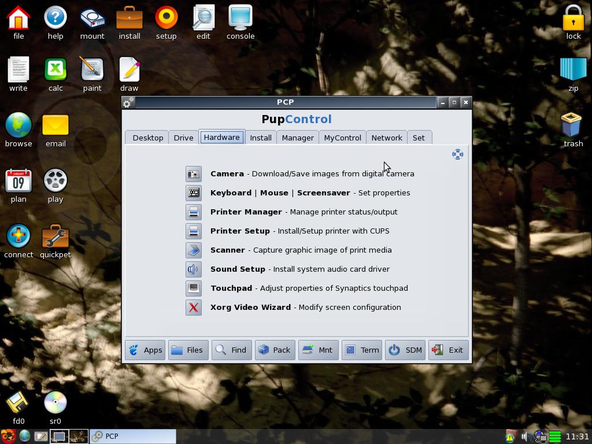Go to the Install tab
This screenshot has height=444, width=592.
point(261,138)
